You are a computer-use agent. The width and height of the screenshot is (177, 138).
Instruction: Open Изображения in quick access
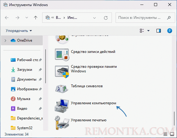[28, 89]
